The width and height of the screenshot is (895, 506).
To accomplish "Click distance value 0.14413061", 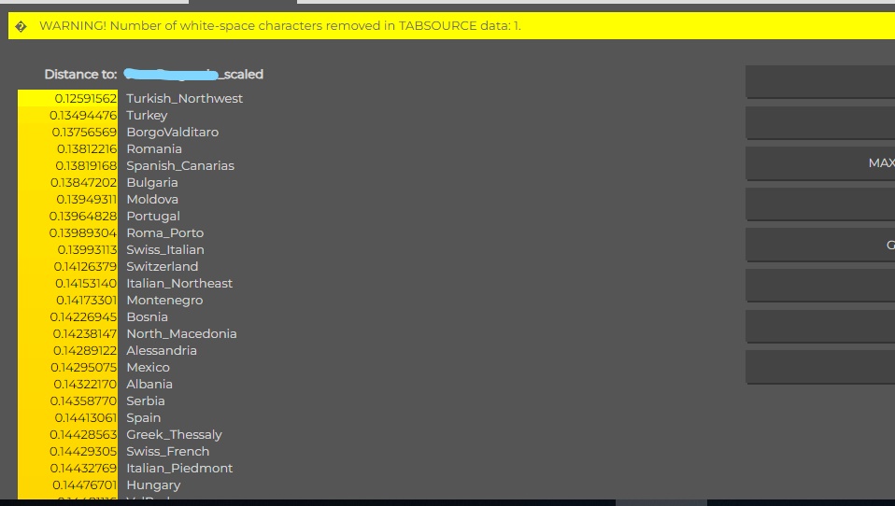I will [86, 418].
